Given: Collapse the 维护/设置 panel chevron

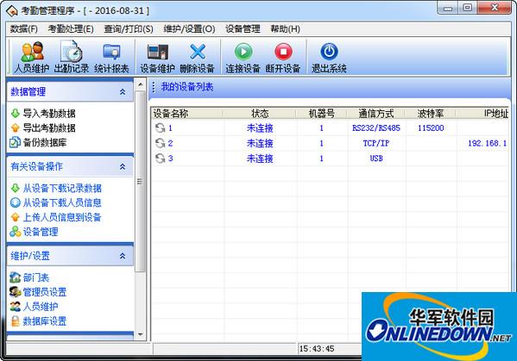Looking at the screenshot, I should pos(123,256).
